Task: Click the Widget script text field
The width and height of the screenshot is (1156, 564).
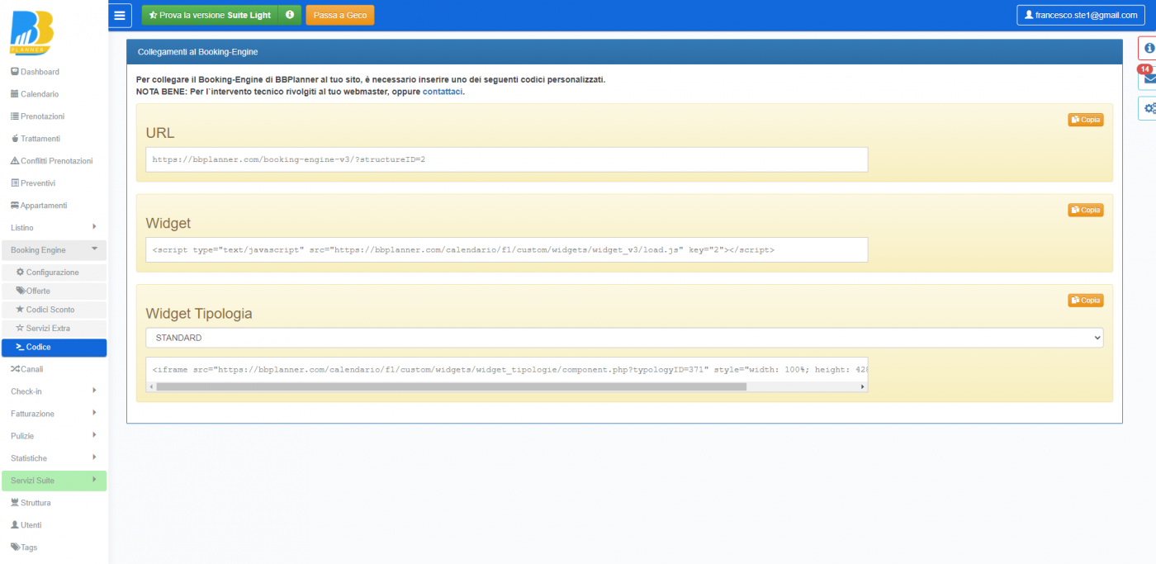Action: click(506, 249)
